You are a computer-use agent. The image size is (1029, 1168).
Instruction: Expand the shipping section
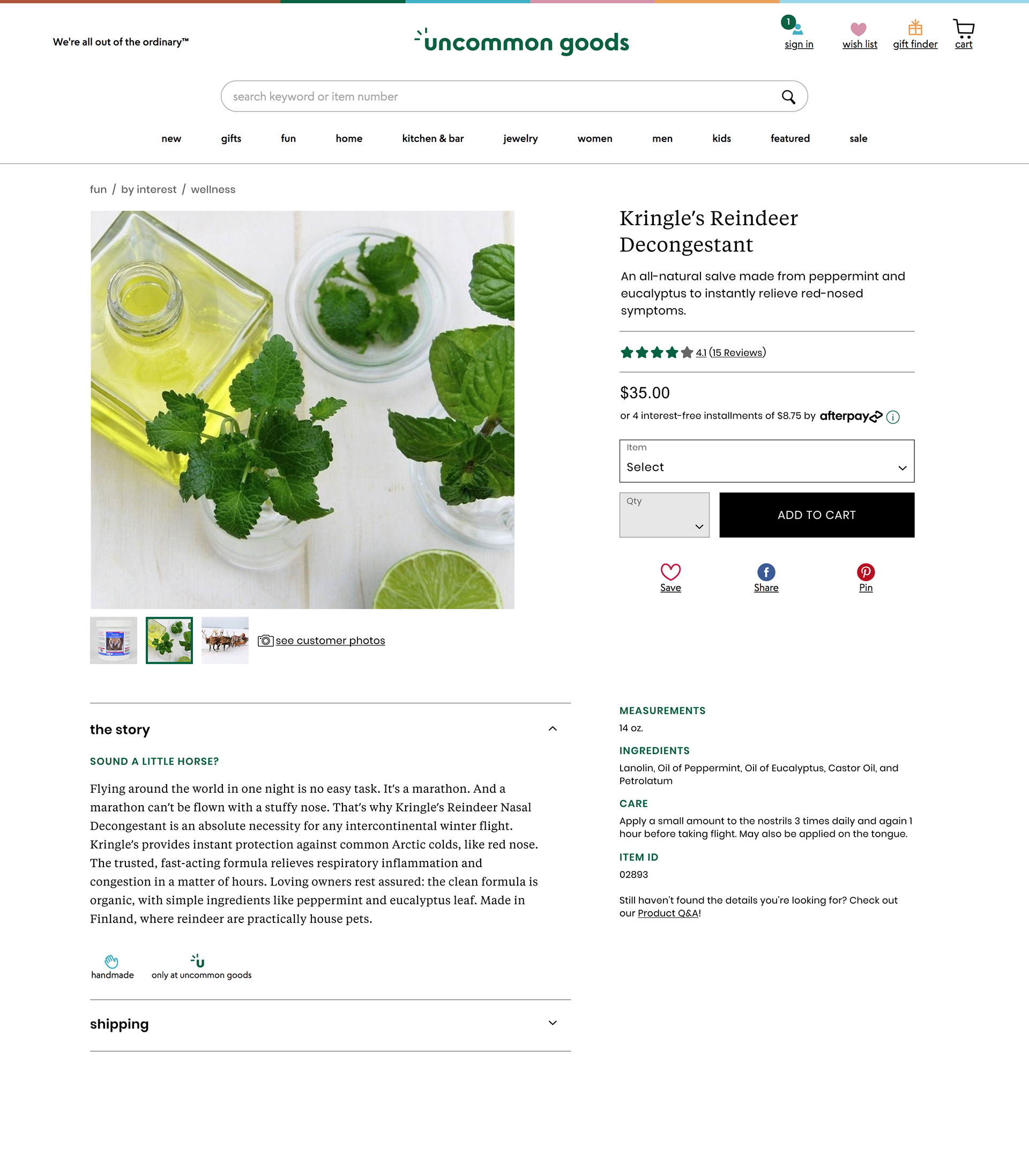552,1023
